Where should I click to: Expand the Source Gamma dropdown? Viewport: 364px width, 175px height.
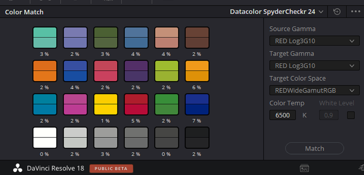click(x=315, y=41)
